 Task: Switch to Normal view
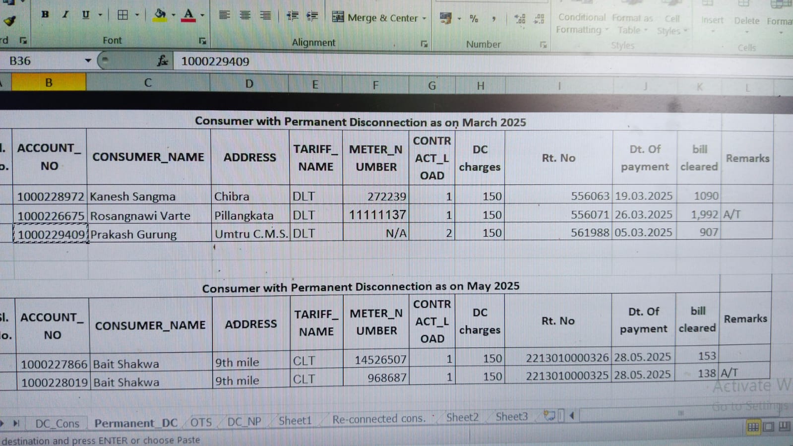tap(753, 427)
